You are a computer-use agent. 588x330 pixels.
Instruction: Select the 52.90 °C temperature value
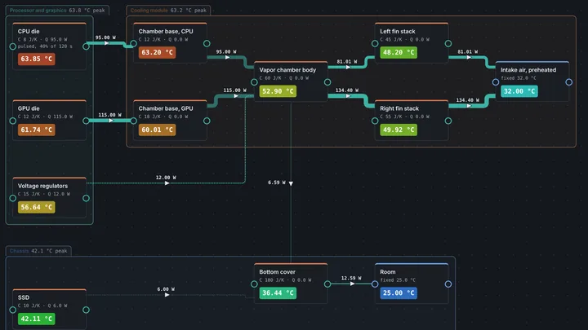pyautogui.click(x=278, y=91)
